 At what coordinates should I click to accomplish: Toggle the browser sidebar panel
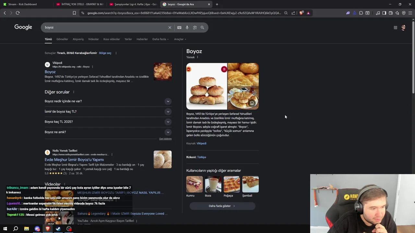coord(384,13)
